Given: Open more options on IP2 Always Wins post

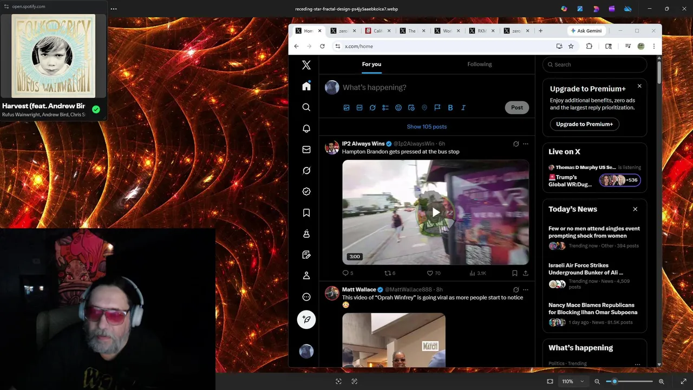Looking at the screenshot, I should click(526, 144).
